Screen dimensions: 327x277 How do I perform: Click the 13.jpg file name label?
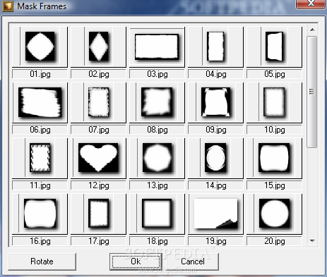point(157,185)
